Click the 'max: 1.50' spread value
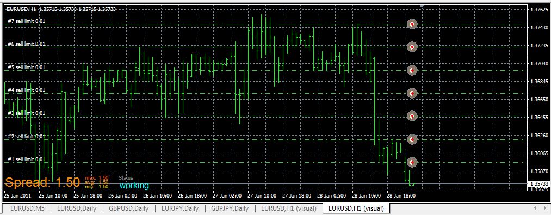The height and width of the screenshot is (215, 551). tap(97, 178)
